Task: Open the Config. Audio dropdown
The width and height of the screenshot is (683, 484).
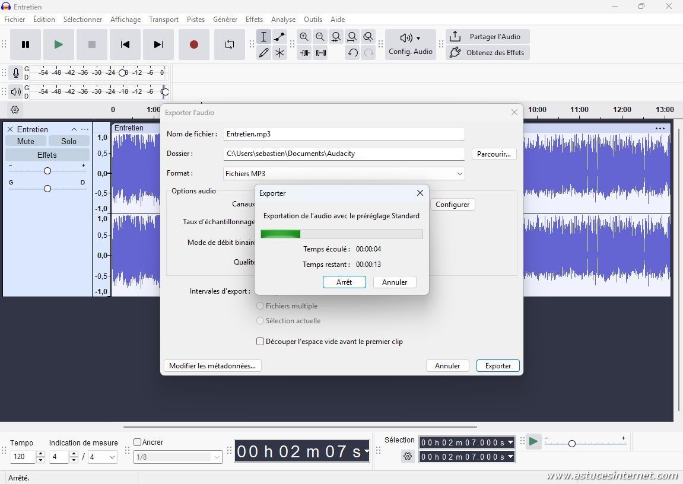Action: point(410,44)
